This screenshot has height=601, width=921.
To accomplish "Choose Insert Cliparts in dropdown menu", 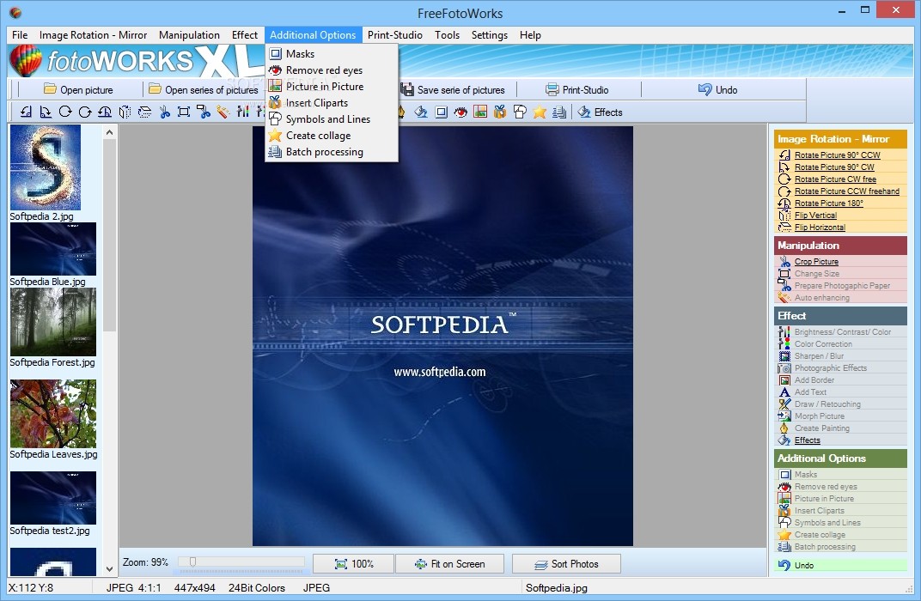I will point(332,103).
